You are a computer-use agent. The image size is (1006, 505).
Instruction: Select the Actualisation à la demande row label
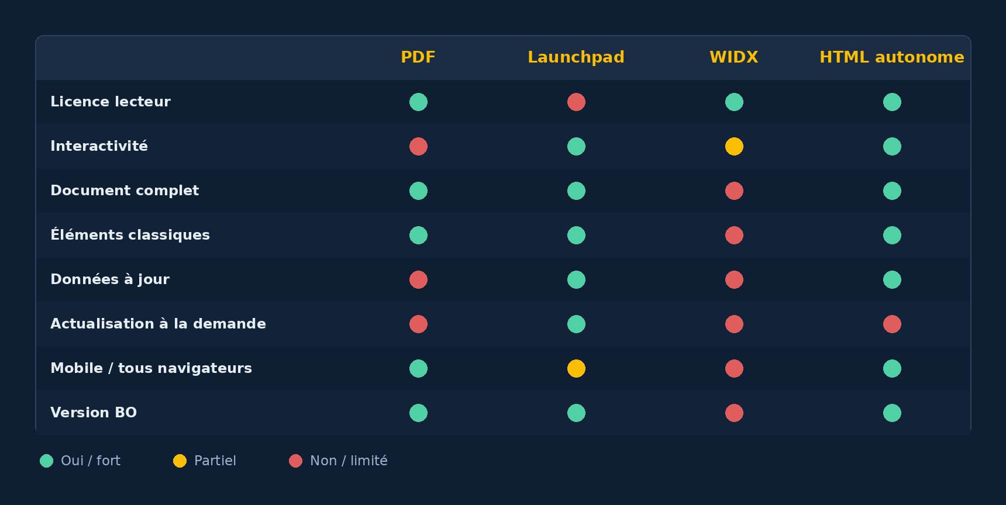[158, 324]
